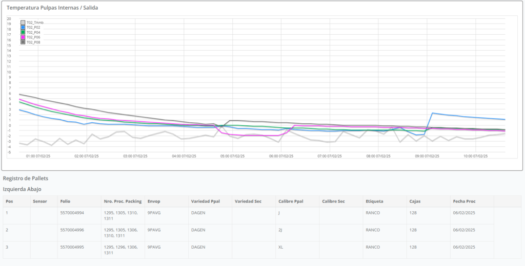Screen dimensions: 525x266
Task: Sort by the Folio column header
Action: 65,201
